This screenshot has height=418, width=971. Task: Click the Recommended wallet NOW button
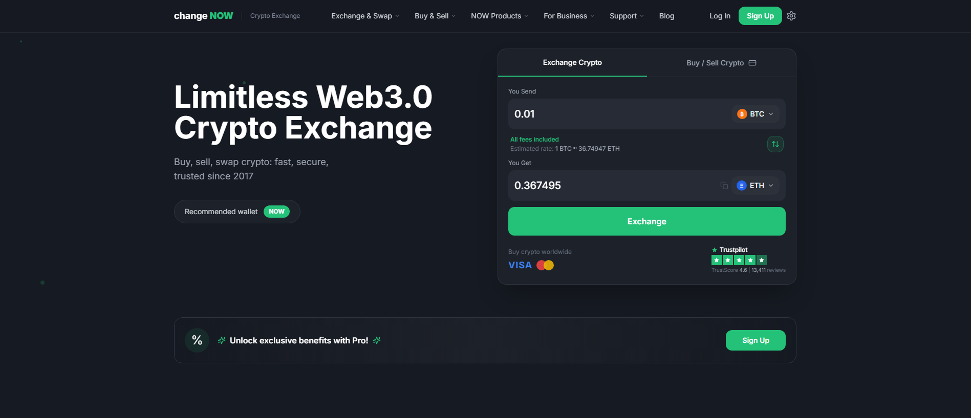point(237,212)
